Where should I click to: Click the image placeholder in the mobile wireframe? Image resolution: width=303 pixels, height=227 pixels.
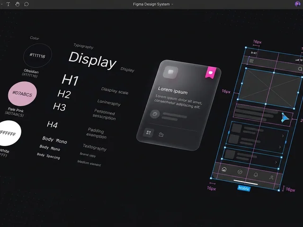click(270, 88)
